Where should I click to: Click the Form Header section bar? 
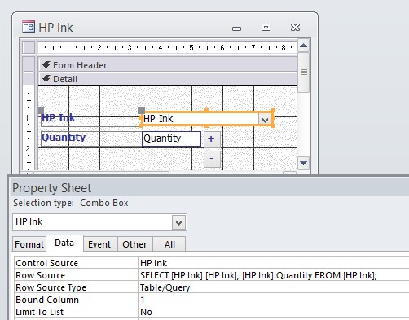pyautogui.click(x=168, y=65)
